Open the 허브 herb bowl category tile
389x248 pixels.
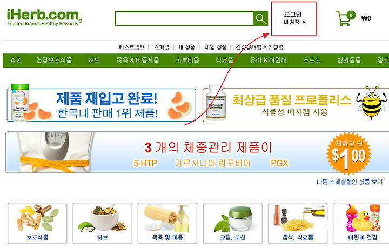pyautogui.click(x=103, y=223)
